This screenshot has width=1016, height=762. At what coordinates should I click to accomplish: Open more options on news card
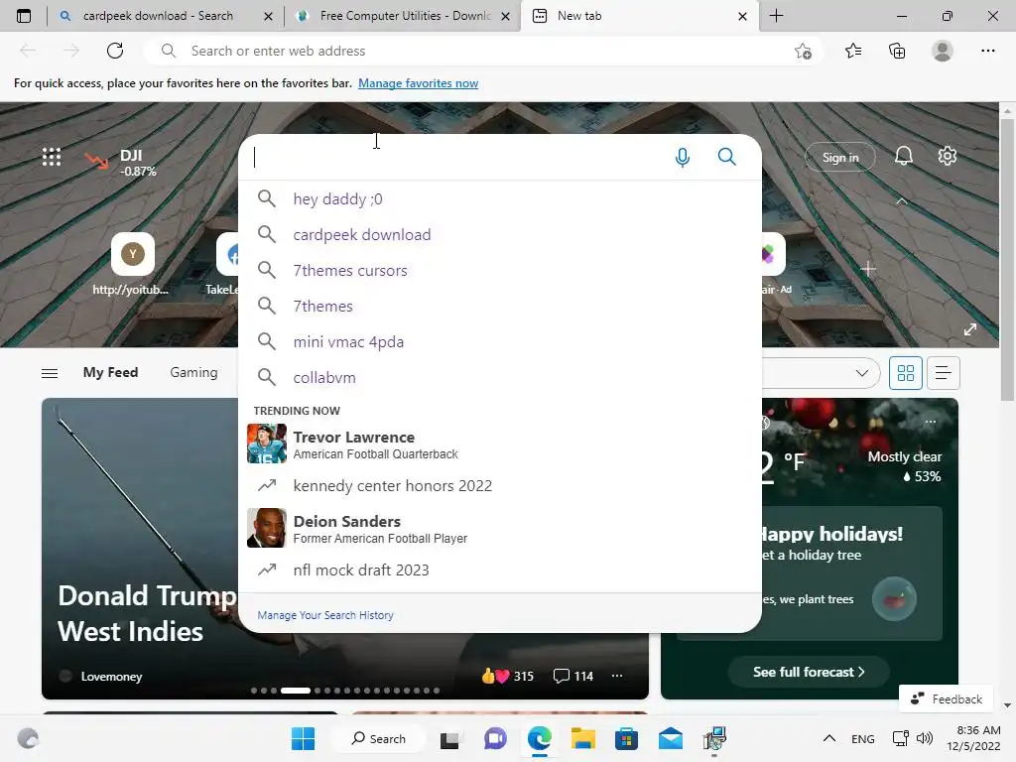point(617,676)
